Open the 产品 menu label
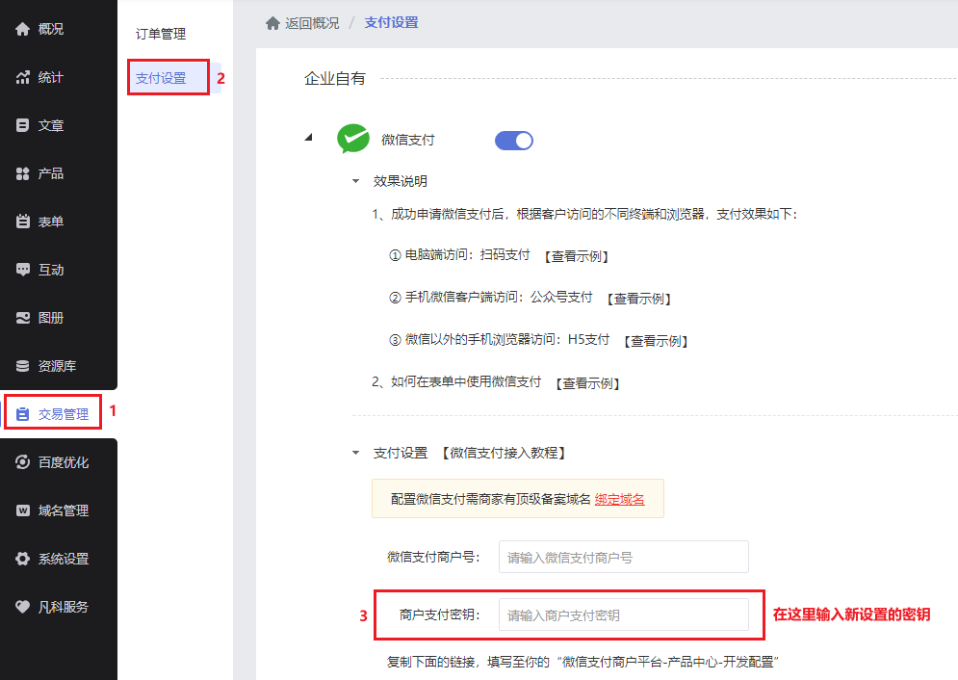The width and height of the screenshot is (958, 680). [51, 173]
